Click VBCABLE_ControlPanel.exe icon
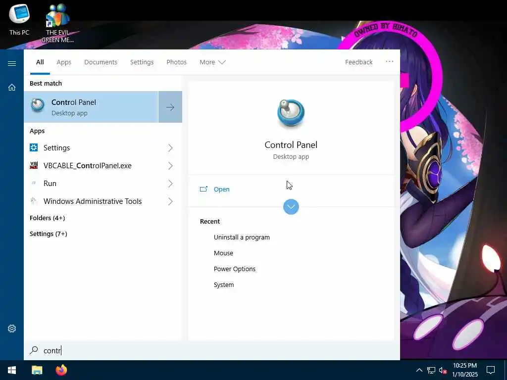Viewport: 507px width, 380px height. tap(34, 165)
